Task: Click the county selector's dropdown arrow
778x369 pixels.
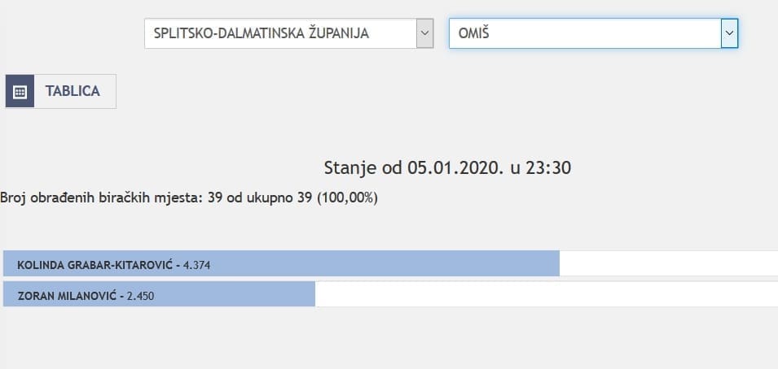Action: pos(424,33)
